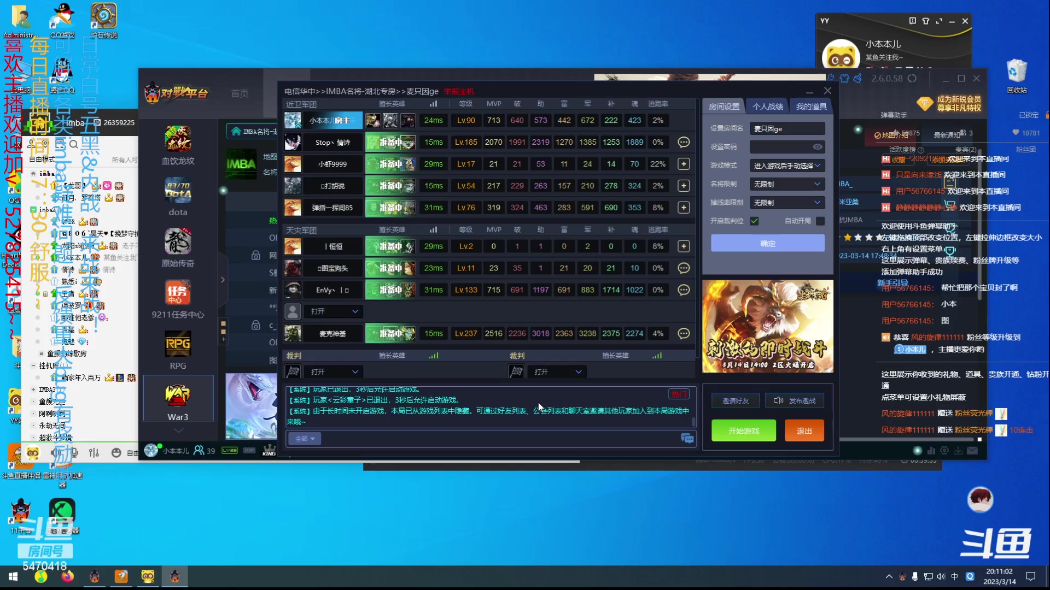1050x590 pixels.
Task: Open chat bubble for Stop、情诗 row
Action: click(684, 142)
